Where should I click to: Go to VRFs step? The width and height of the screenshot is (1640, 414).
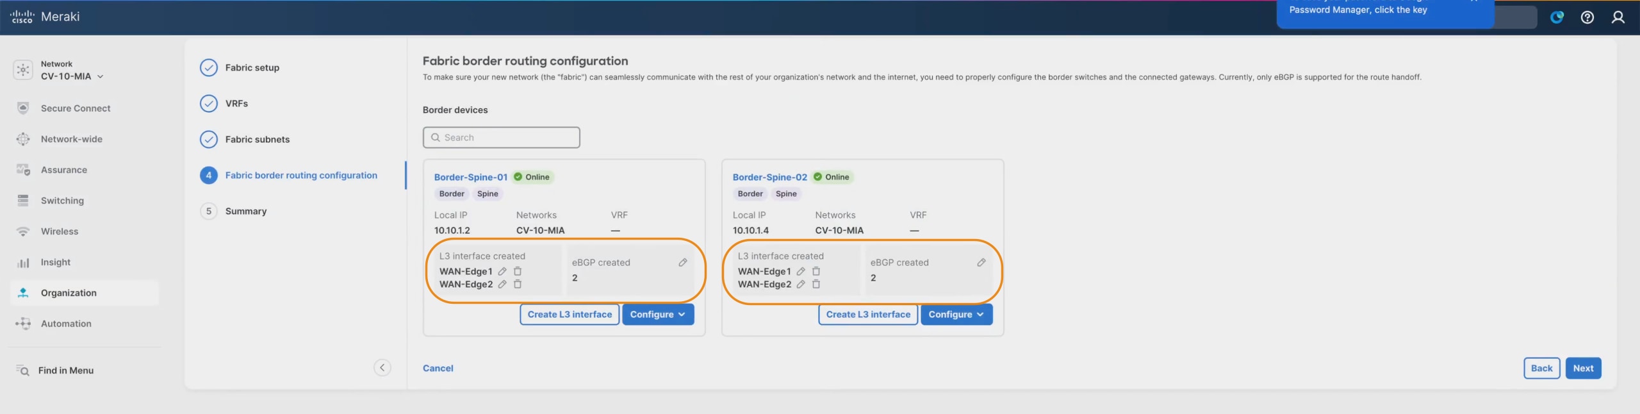pos(236,103)
